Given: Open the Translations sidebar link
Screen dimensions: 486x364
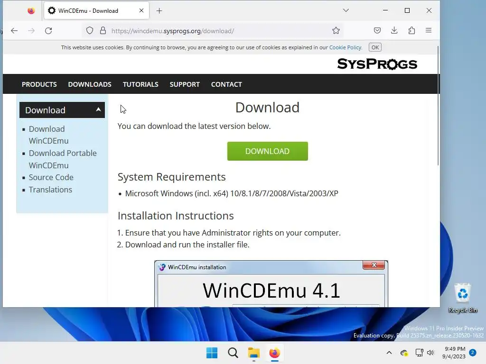Looking at the screenshot, I should (x=50, y=190).
